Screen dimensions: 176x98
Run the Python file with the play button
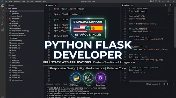click(166, 5)
